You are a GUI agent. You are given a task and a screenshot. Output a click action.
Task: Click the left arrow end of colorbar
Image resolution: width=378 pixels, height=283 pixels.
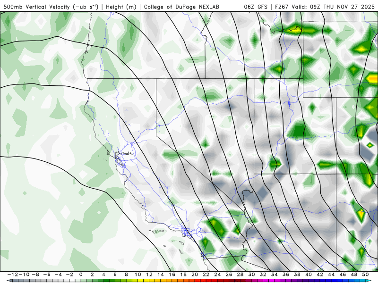tap(9, 281)
